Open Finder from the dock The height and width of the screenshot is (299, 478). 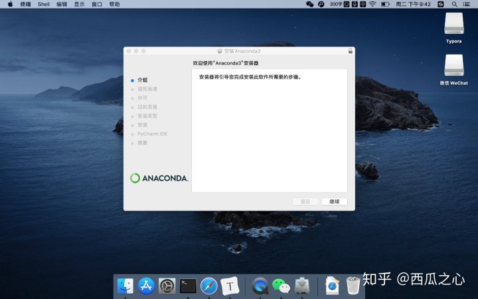pos(125,286)
